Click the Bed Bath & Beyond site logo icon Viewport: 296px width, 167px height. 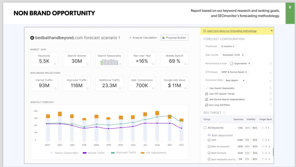tap(32, 38)
